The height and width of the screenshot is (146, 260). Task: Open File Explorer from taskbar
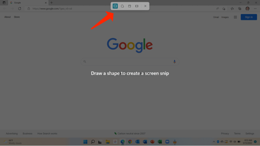pos(108,142)
